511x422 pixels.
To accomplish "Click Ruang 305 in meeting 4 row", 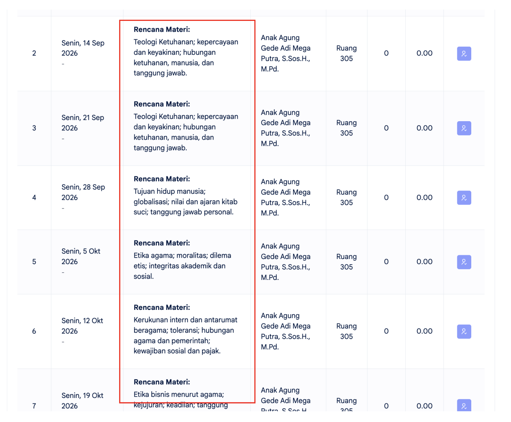I will click(346, 197).
